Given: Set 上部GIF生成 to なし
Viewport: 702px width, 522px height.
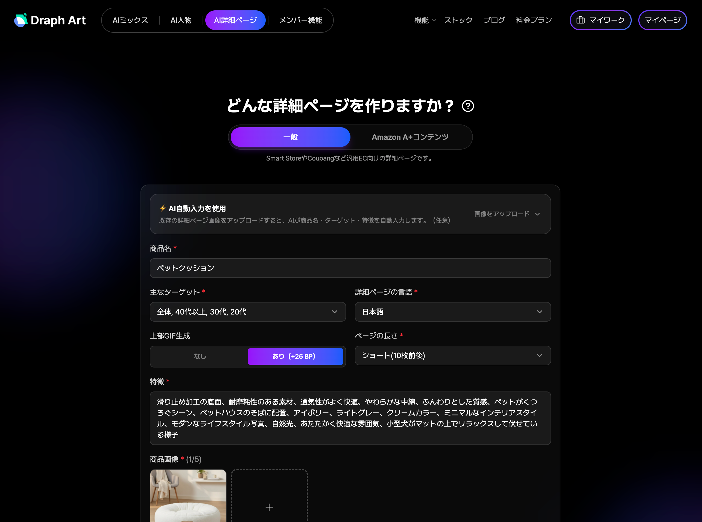Looking at the screenshot, I should tap(200, 357).
